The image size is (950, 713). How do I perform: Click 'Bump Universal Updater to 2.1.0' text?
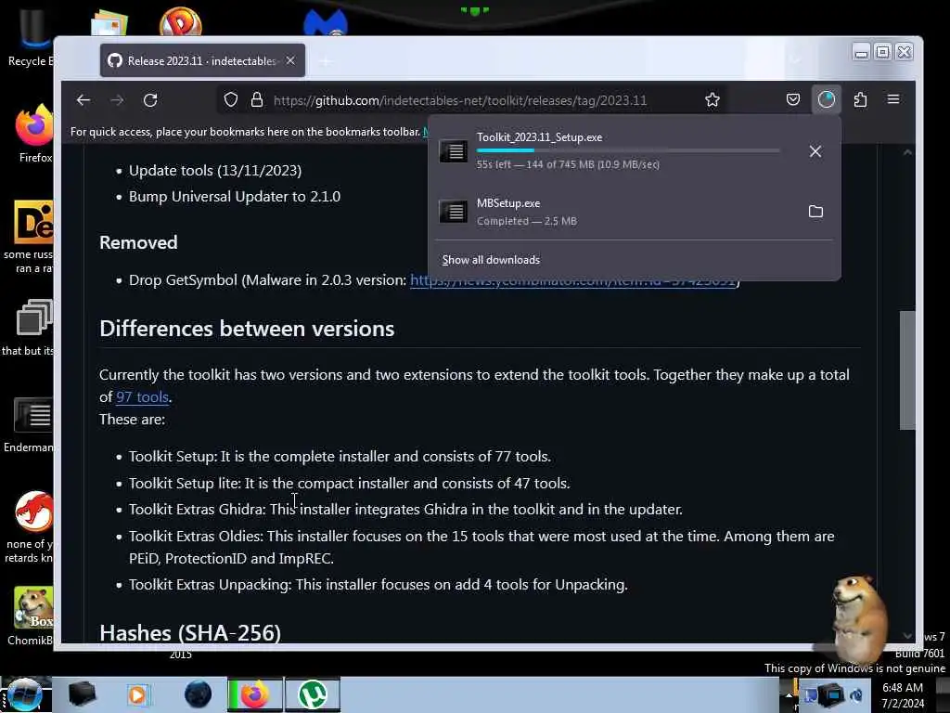[x=235, y=197]
